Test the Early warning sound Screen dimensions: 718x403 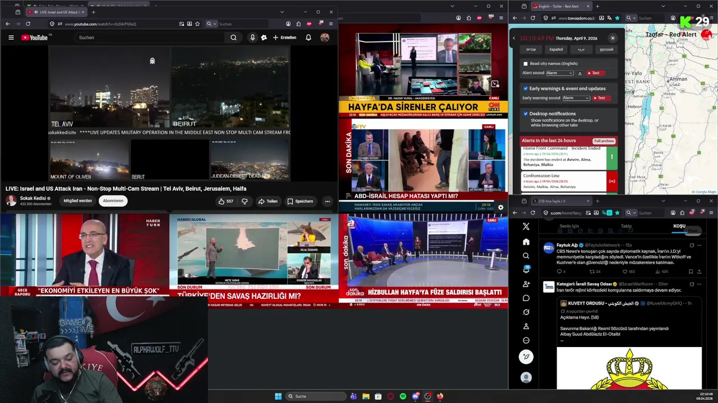(601, 98)
